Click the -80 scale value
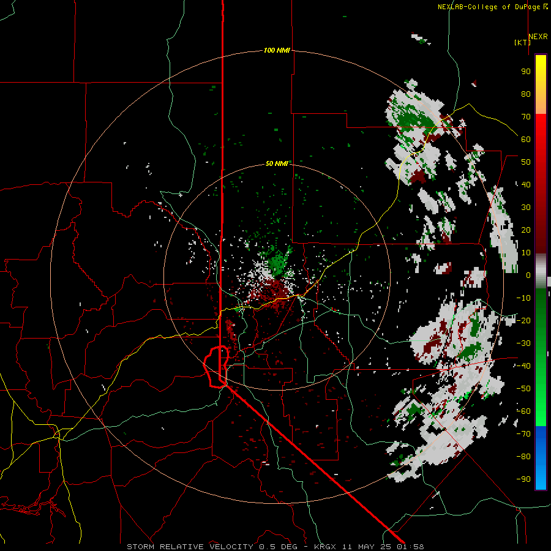 coord(523,457)
